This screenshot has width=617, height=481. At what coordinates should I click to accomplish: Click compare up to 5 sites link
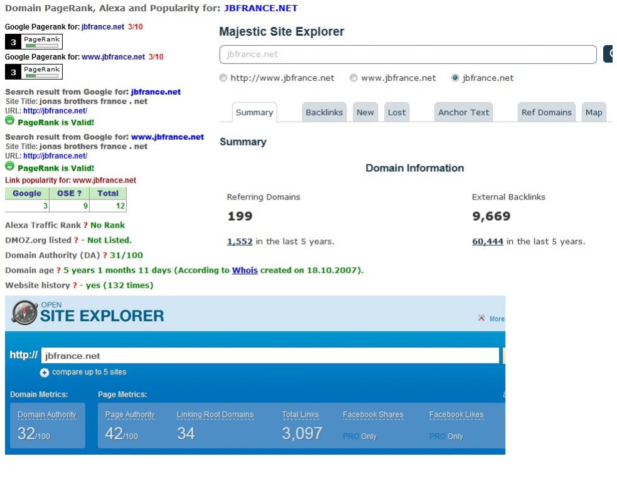(89, 372)
